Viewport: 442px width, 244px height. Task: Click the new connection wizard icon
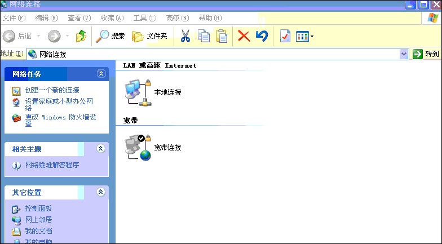(x=16, y=91)
